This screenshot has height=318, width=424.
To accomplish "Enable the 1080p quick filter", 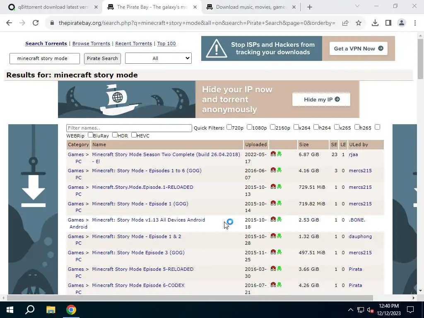I will tap(249, 127).
